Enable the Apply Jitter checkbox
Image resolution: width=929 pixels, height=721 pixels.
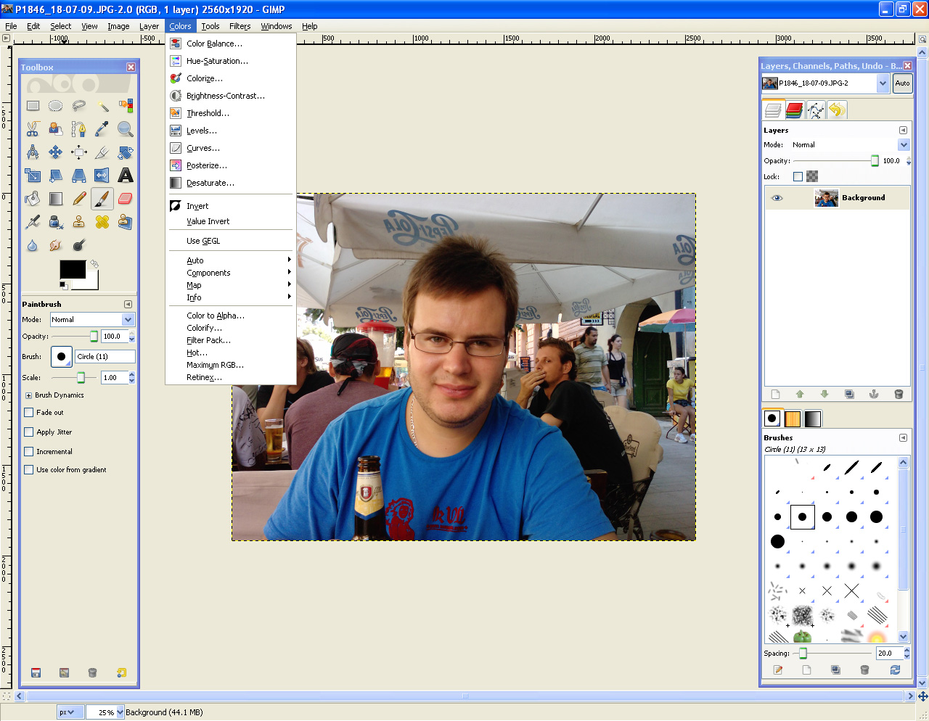click(x=29, y=432)
